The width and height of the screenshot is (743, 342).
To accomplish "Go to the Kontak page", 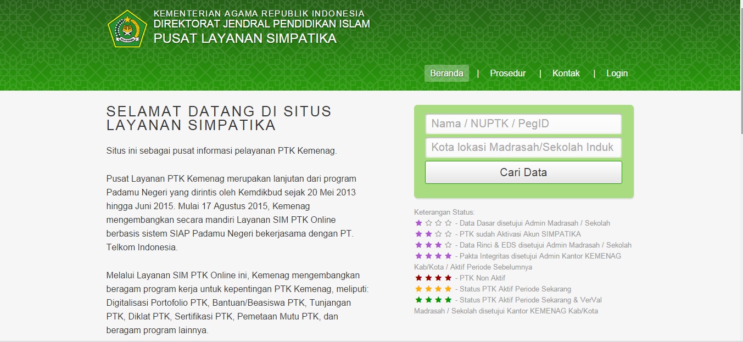I will tap(566, 73).
